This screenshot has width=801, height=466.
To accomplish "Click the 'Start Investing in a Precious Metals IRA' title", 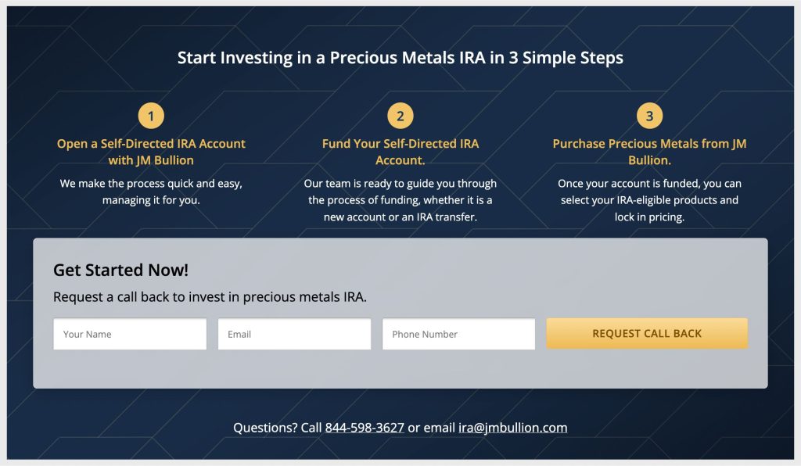I will click(400, 58).
